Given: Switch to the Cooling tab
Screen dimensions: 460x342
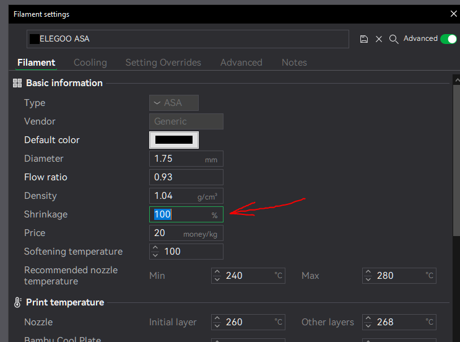Looking at the screenshot, I should pos(90,63).
